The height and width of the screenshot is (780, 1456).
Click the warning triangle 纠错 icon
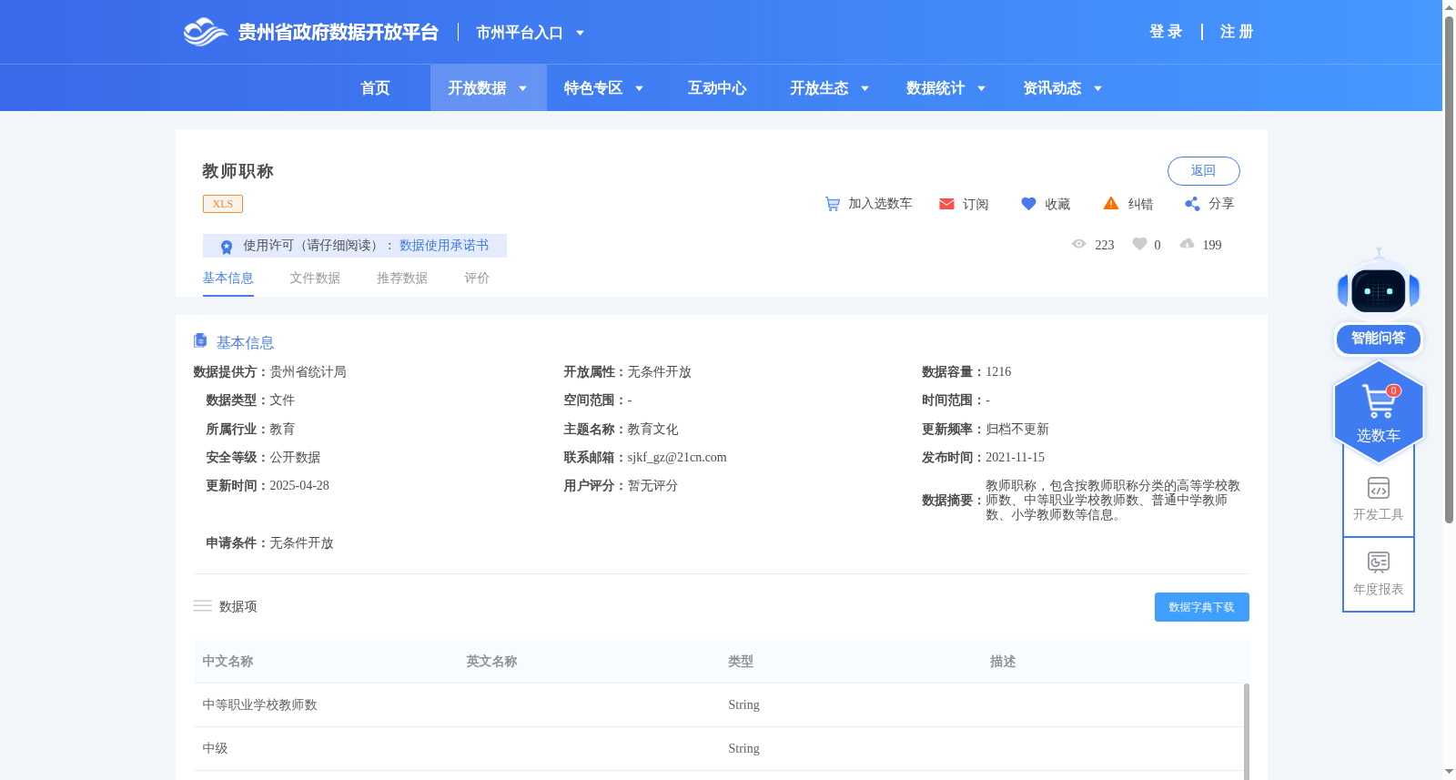[1111, 203]
